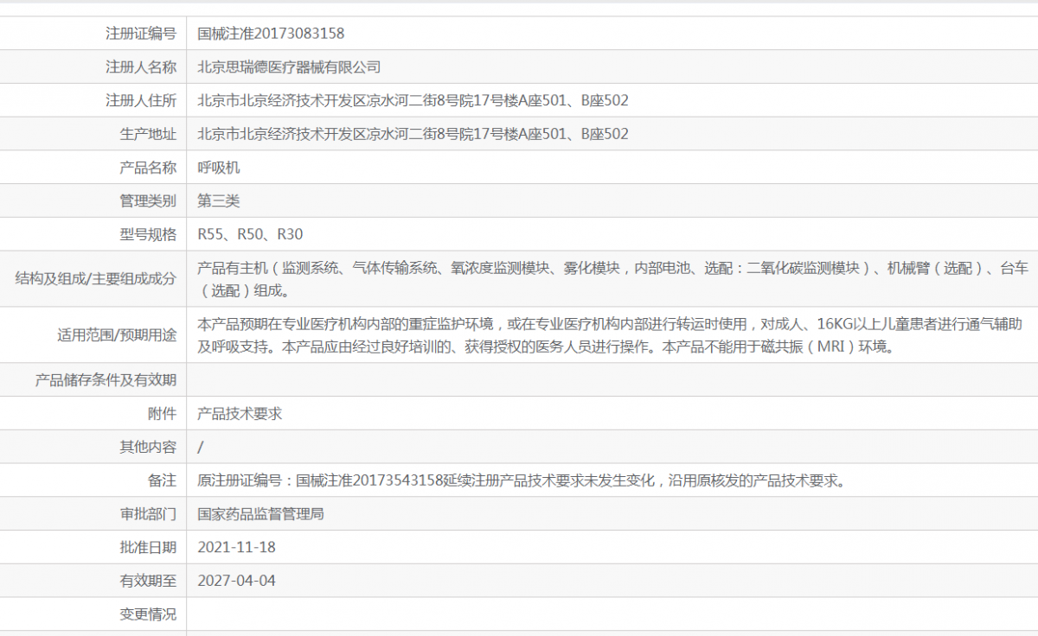Select the model value R55、R50、R30

point(251,234)
